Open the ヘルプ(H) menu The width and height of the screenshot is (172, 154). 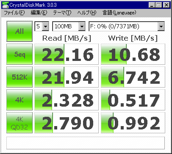click(x=87, y=13)
